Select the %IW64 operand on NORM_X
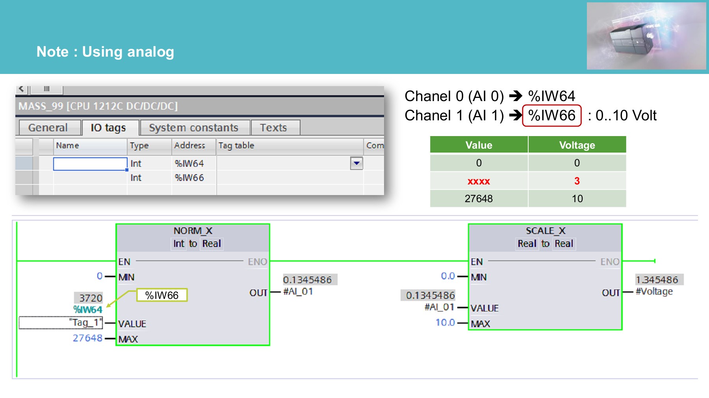The image size is (709, 398). tap(87, 310)
